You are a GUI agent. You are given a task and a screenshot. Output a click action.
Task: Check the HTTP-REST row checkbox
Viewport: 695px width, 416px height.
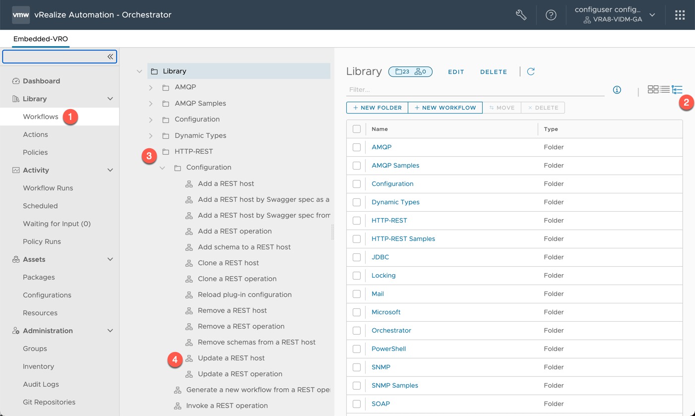(357, 221)
